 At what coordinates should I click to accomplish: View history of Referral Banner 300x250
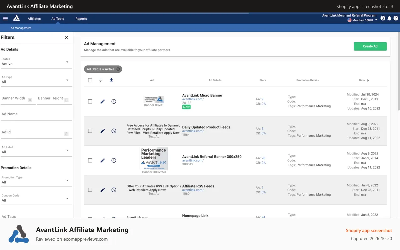tap(114, 160)
